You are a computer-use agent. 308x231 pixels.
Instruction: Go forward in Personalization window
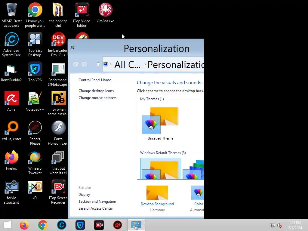(84, 64)
